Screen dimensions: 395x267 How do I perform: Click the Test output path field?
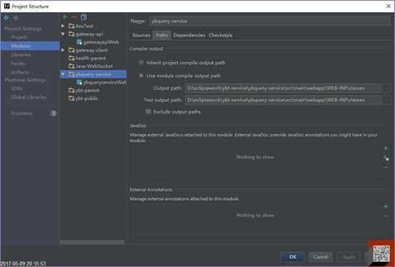click(x=282, y=100)
